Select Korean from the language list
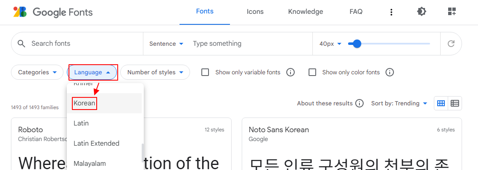 tap(104, 103)
